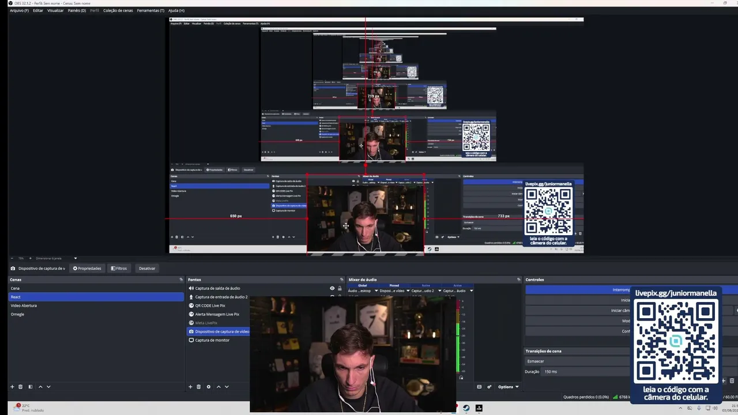This screenshot has height=415, width=738.
Task: Open the Filtros button
Action: click(119, 268)
